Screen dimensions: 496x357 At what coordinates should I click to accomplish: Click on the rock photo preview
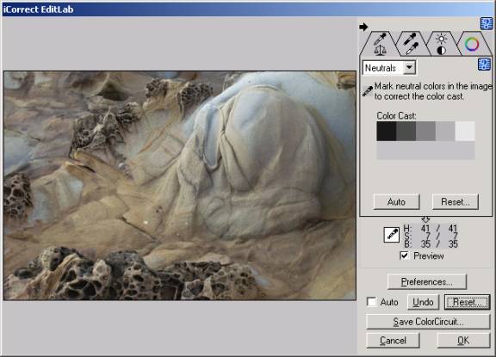point(180,186)
